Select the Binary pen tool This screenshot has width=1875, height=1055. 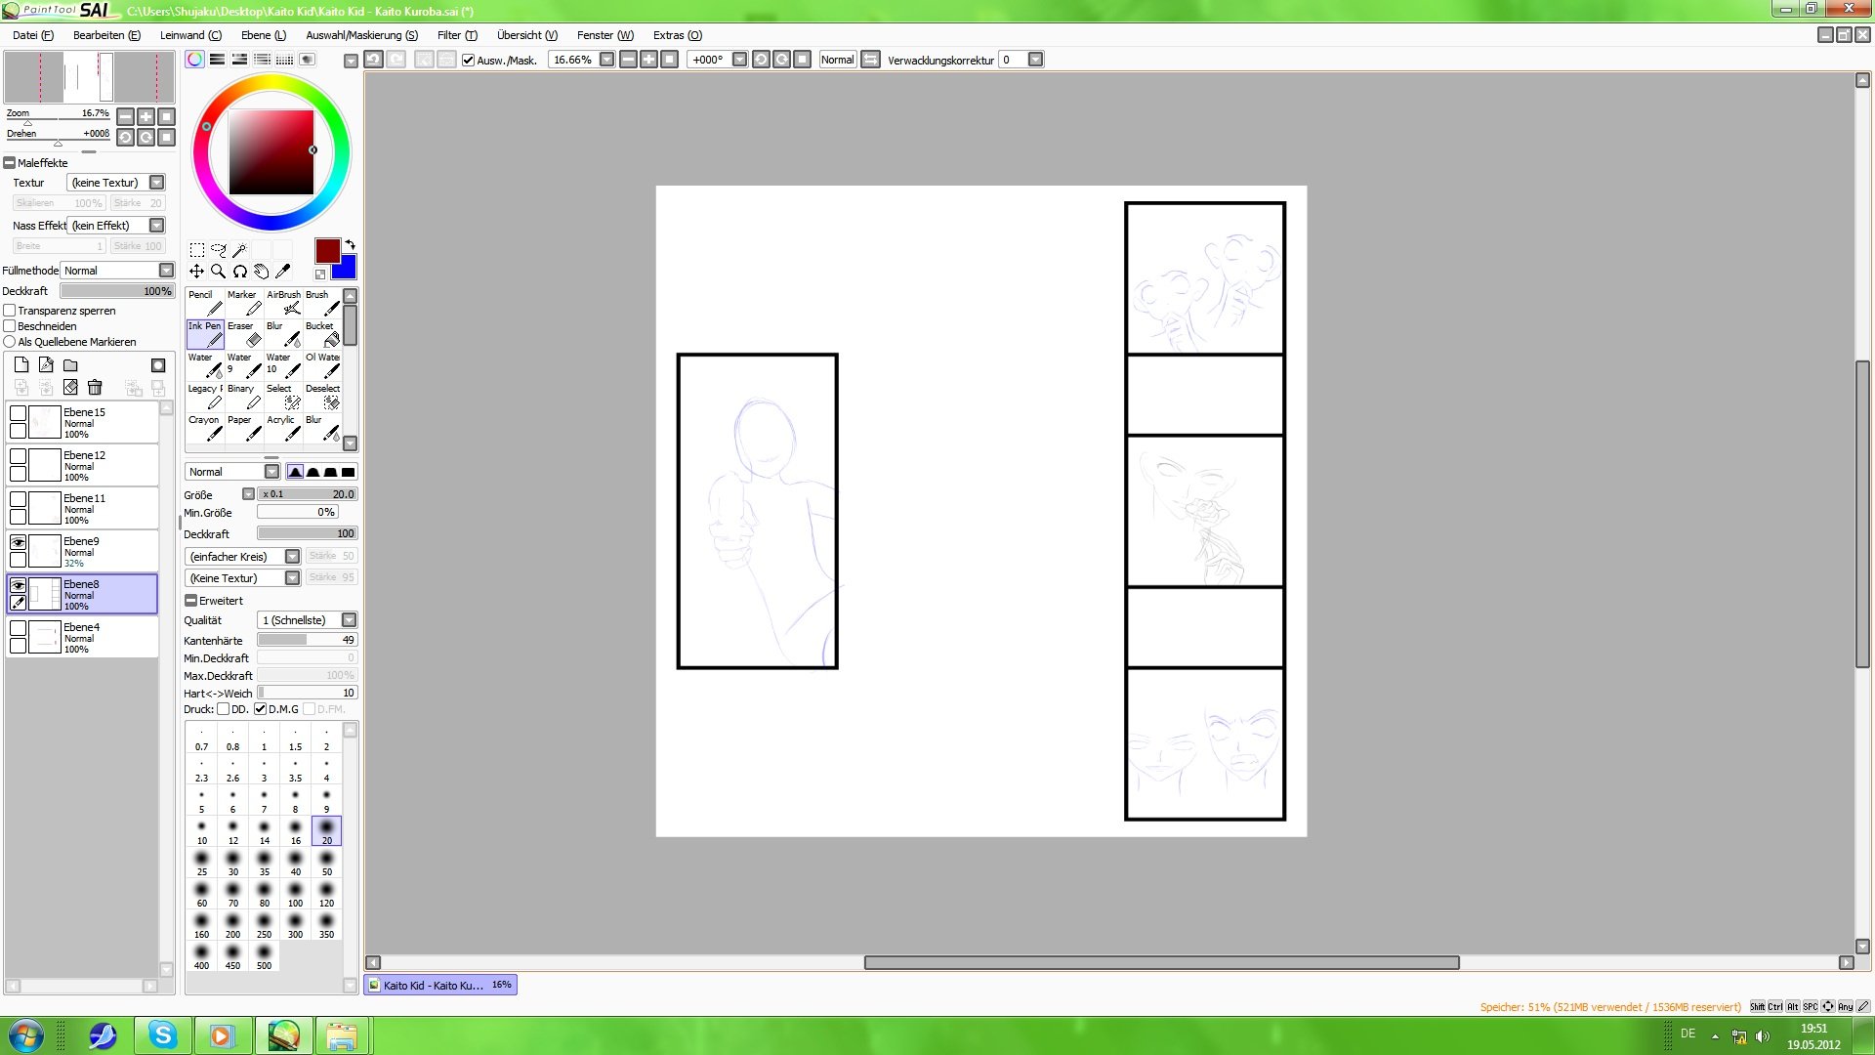[244, 397]
